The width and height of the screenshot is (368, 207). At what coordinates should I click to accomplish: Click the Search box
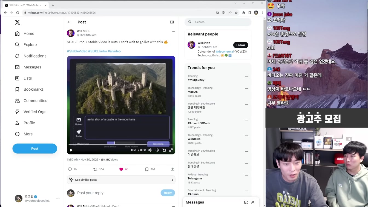click(x=218, y=22)
